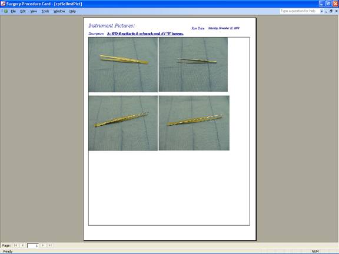Open the Tools menu
This screenshot has width=339, height=254.
point(45,11)
